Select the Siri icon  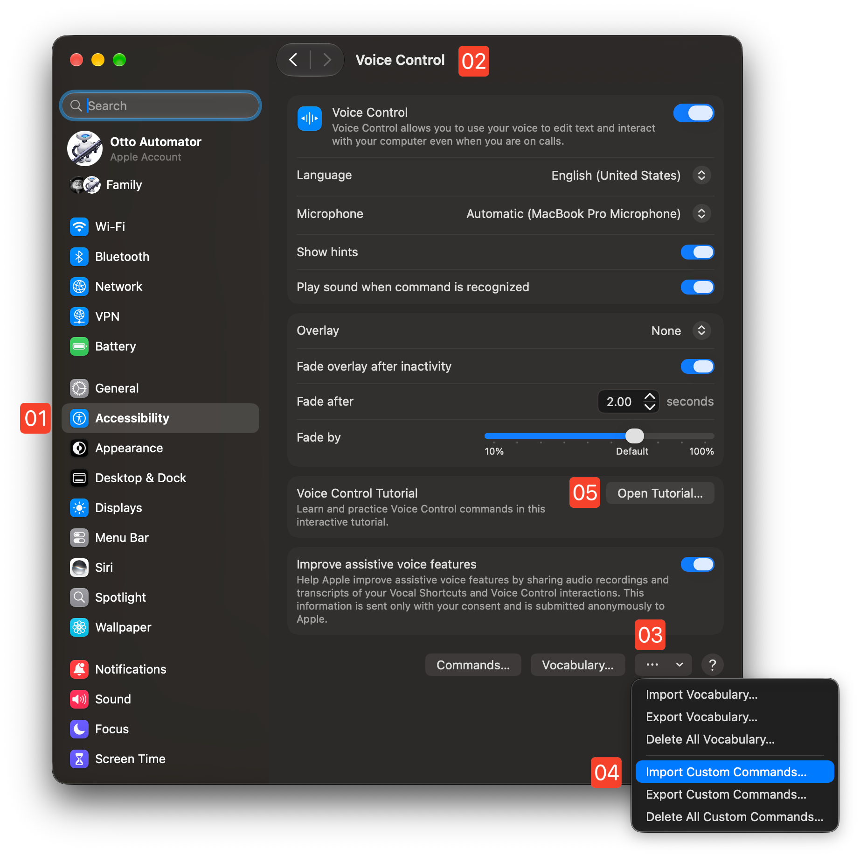79,568
